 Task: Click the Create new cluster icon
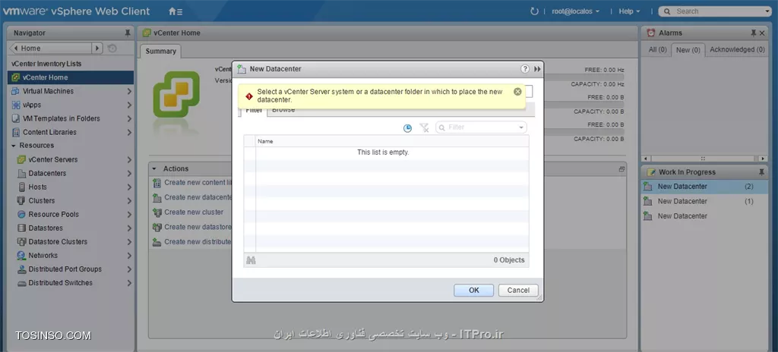coord(157,212)
